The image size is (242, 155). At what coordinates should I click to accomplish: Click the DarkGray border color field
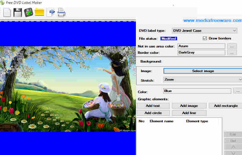coord(201,53)
